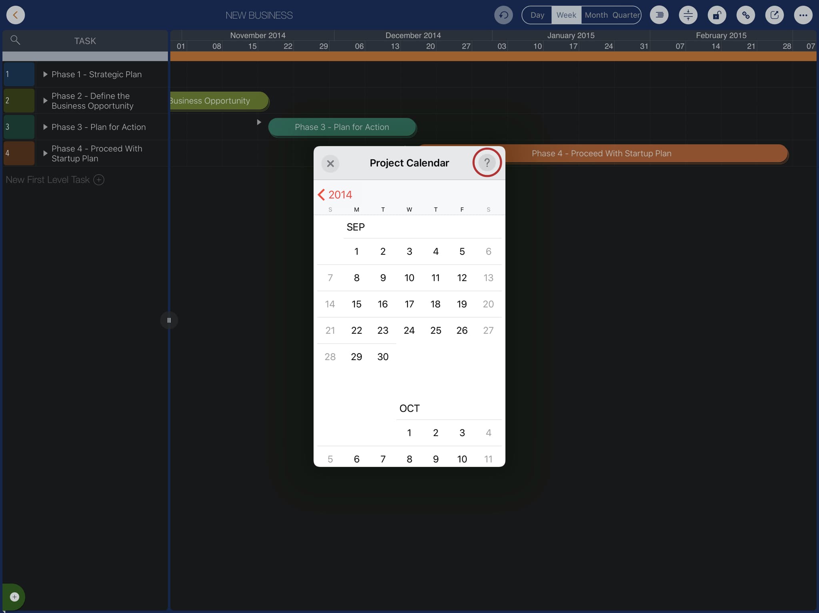The width and height of the screenshot is (819, 613).
Task: Select Quarter view in the timeline
Action: pyautogui.click(x=626, y=15)
